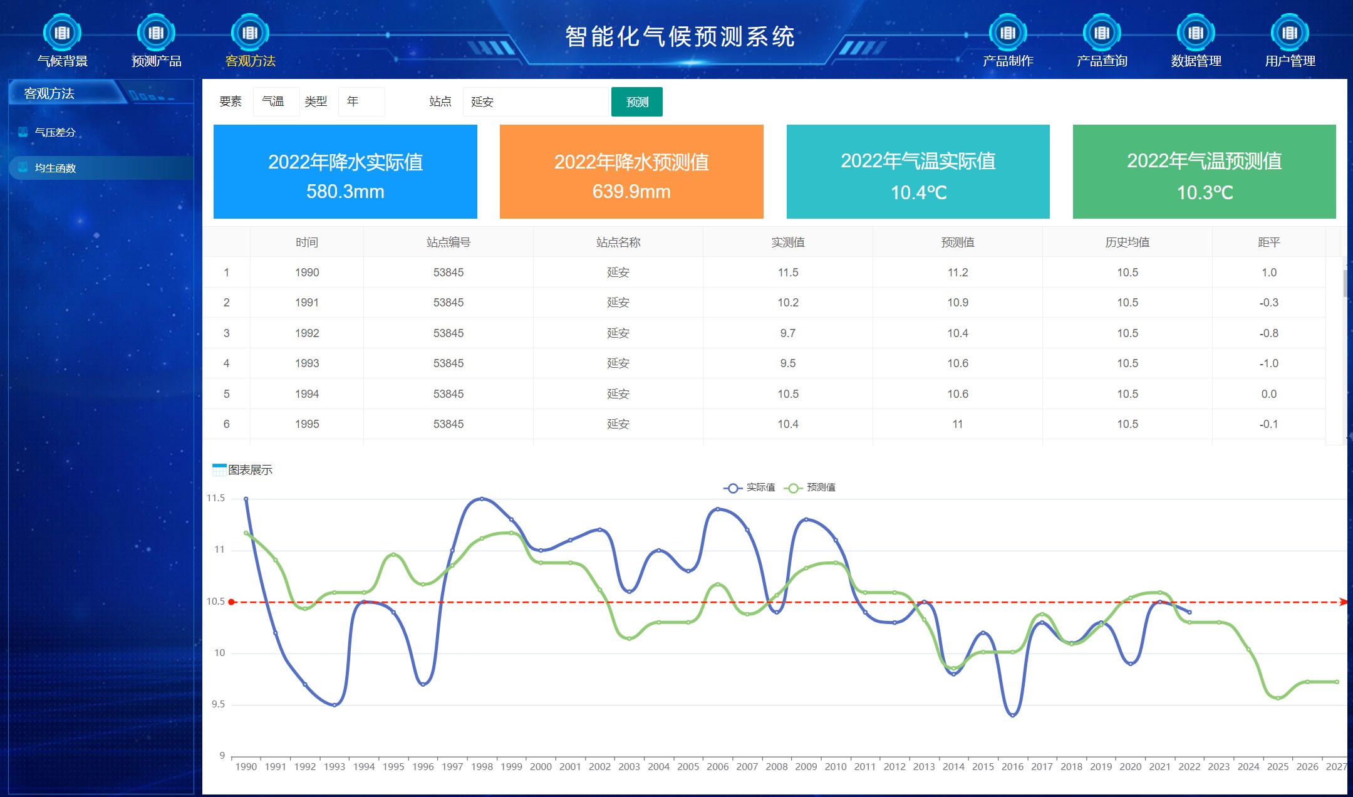Click the 时间 column header
The image size is (1353, 797).
[307, 242]
